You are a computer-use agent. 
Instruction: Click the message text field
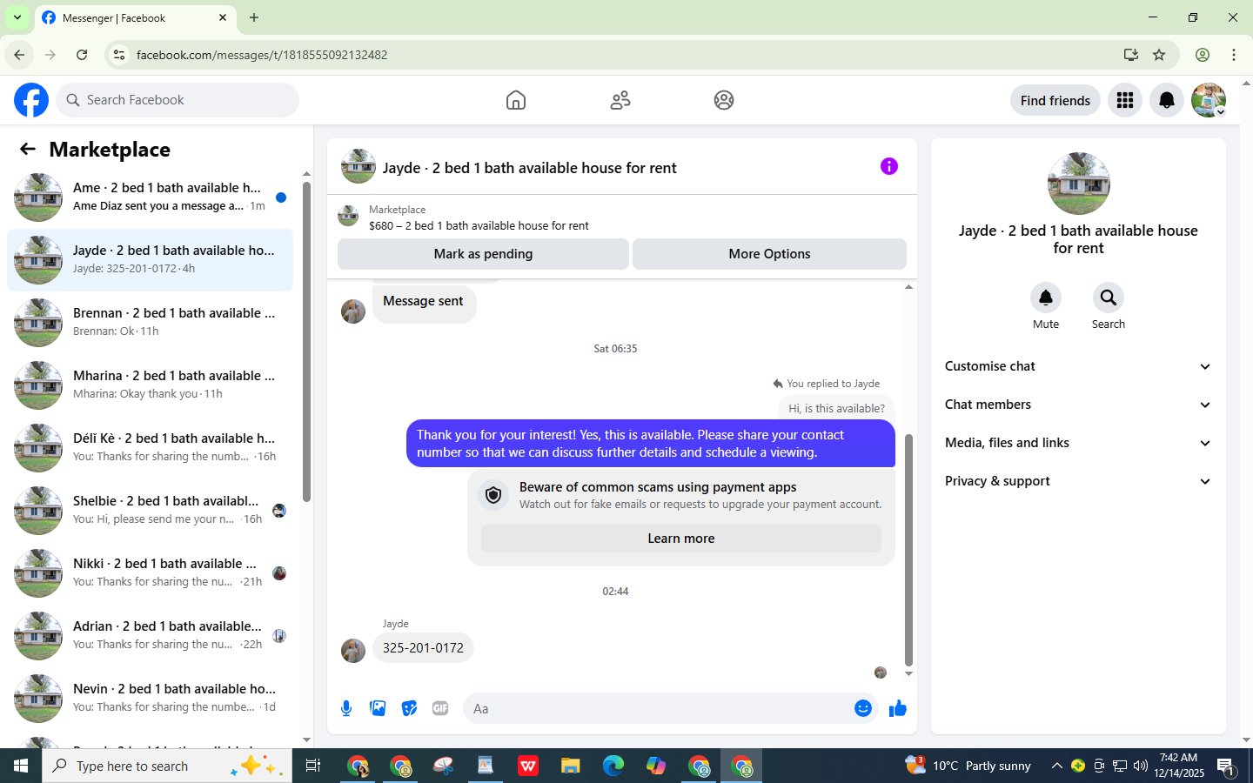point(657,708)
